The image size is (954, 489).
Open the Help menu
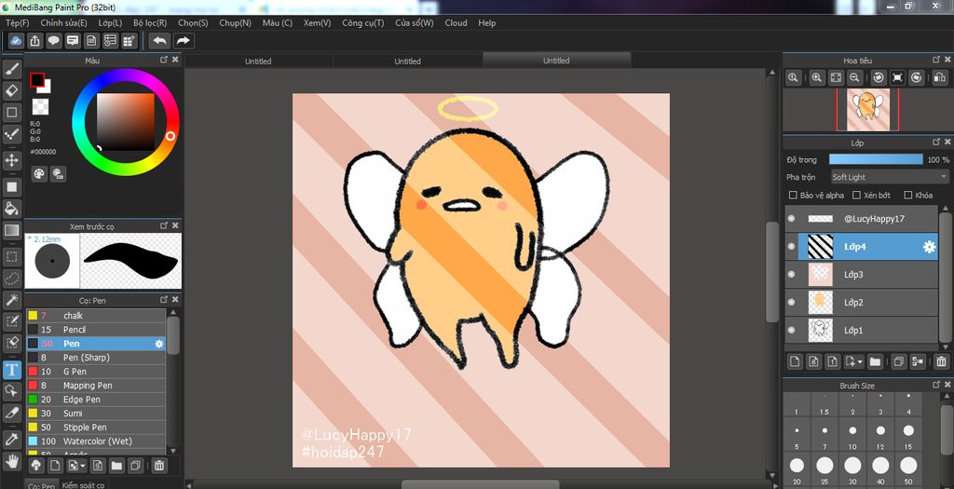(486, 22)
